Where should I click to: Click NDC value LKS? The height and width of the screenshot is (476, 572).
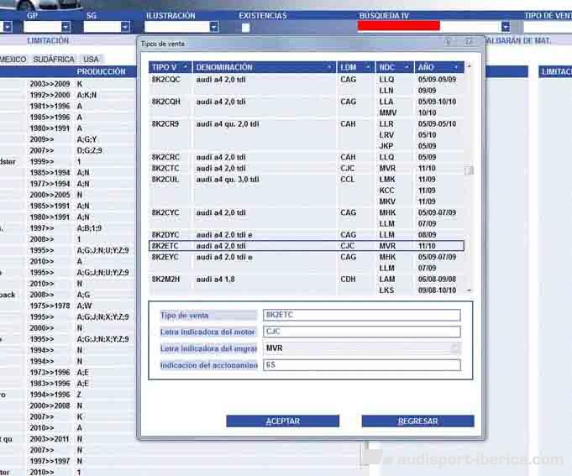(386, 290)
